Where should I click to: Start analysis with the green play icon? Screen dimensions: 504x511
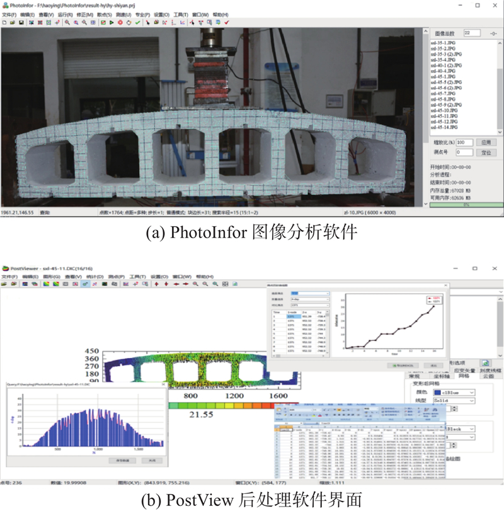[x=112, y=23]
